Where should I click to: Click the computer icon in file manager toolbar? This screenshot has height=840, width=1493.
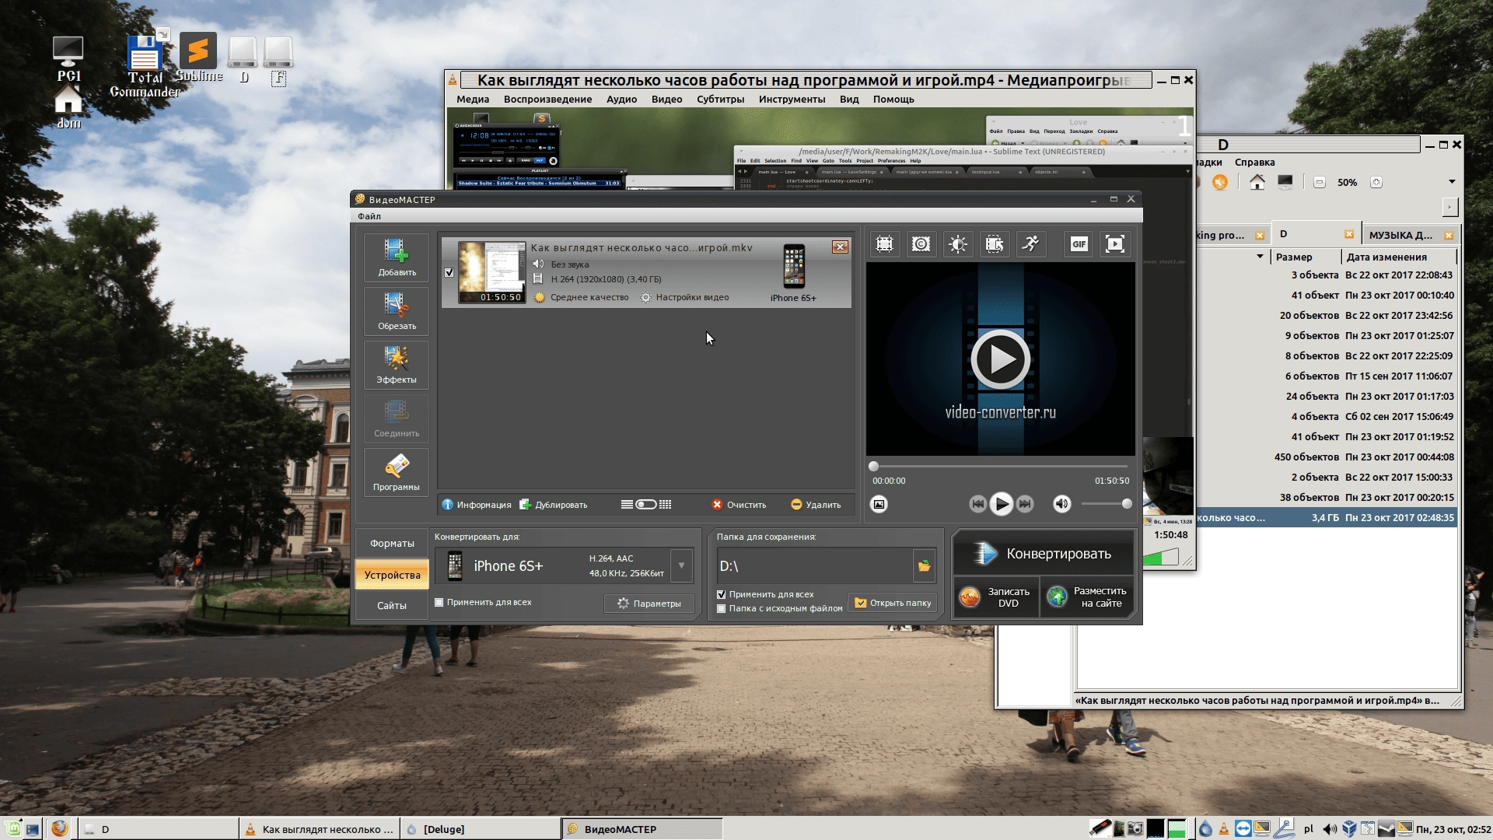coord(1285,182)
